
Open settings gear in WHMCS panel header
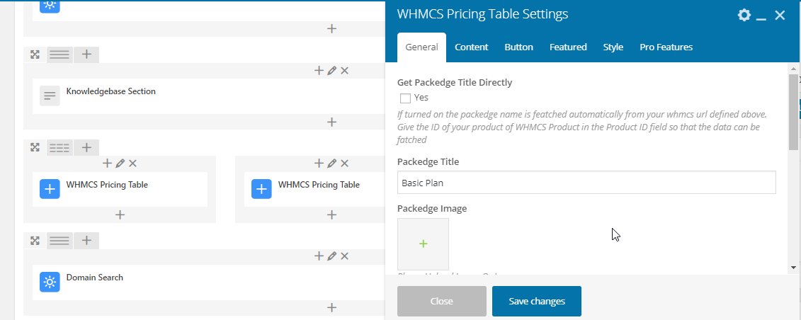744,15
